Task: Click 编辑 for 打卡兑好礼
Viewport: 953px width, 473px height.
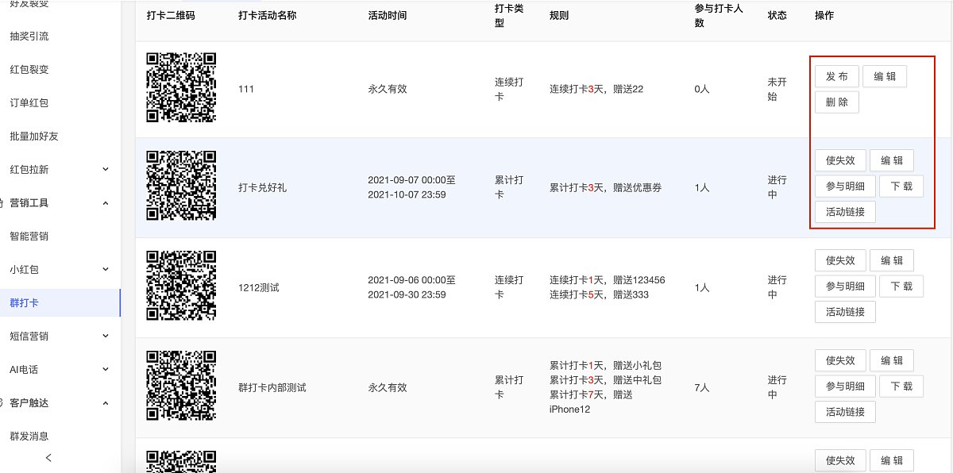Action: coord(892,160)
